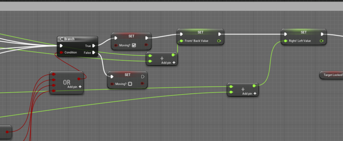The height and width of the screenshot is (141, 343).
Task: Click Add pin on the OR node
Action: (x=74, y=87)
